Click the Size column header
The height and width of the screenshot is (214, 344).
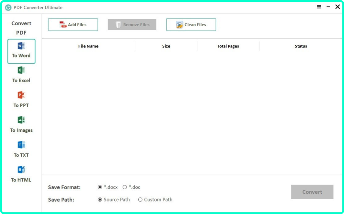pyautogui.click(x=166, y=46)
